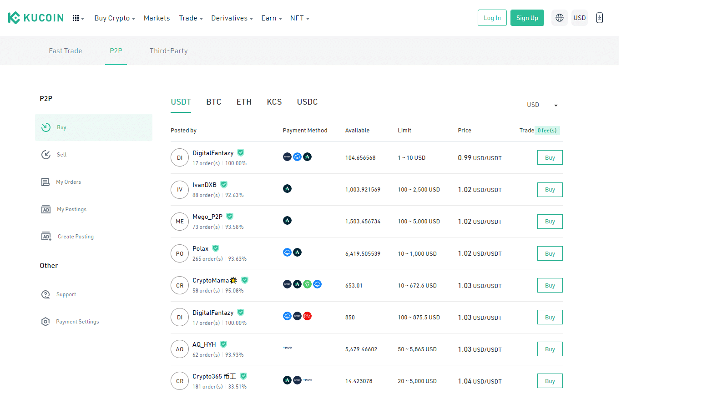
Task: Switch to the P2P tab
Action: pyautogui.click(x=116, y=51)
